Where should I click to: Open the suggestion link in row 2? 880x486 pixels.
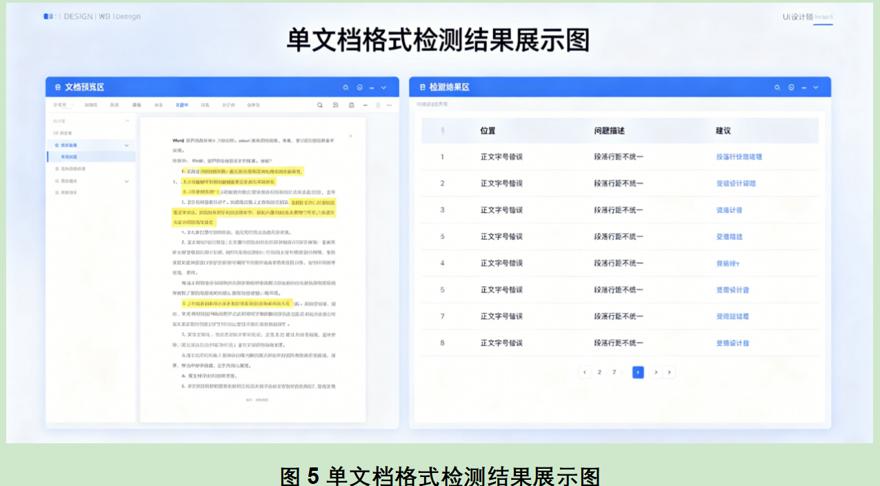(x=736, y=183)
